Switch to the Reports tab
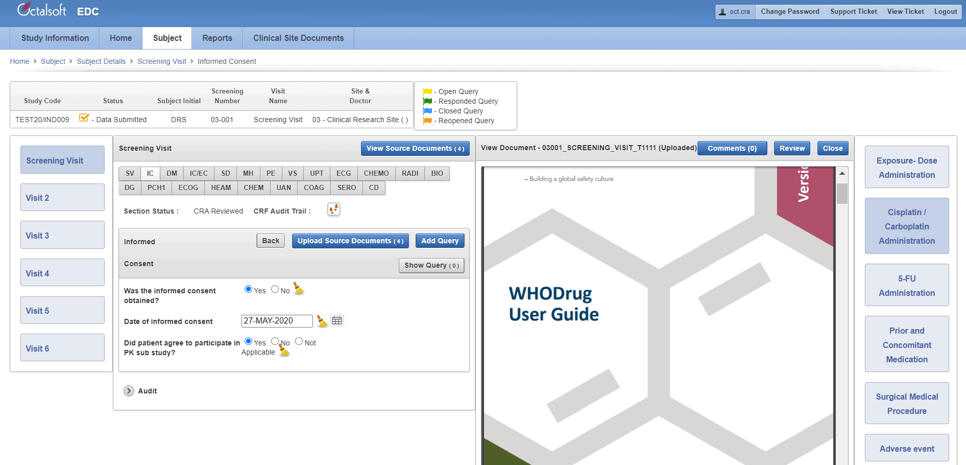The width and height of the screenshot is (966, 465). click(217, 38)
